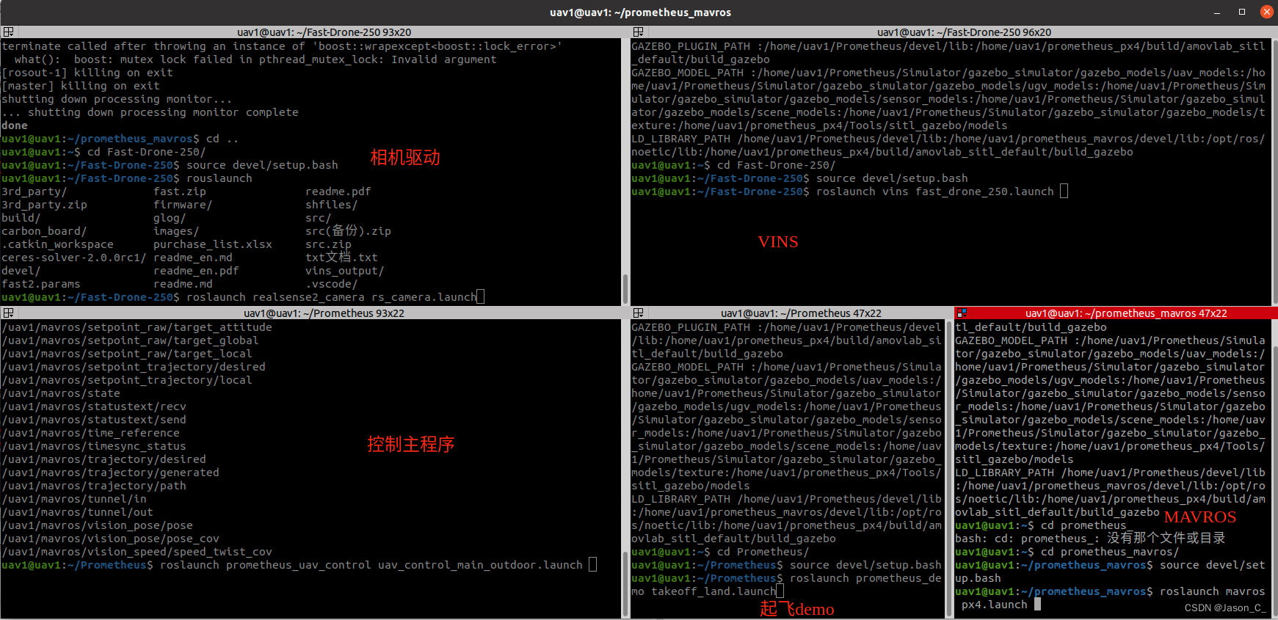Image resolution: width=1278 pixels, height=620 pixels.
Task: Click the line [master] killing on exit
Action: [x=81, y=86]
